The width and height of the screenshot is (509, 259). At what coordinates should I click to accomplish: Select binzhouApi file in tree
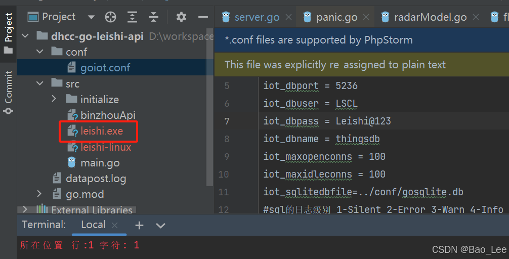tap(108, 115)
